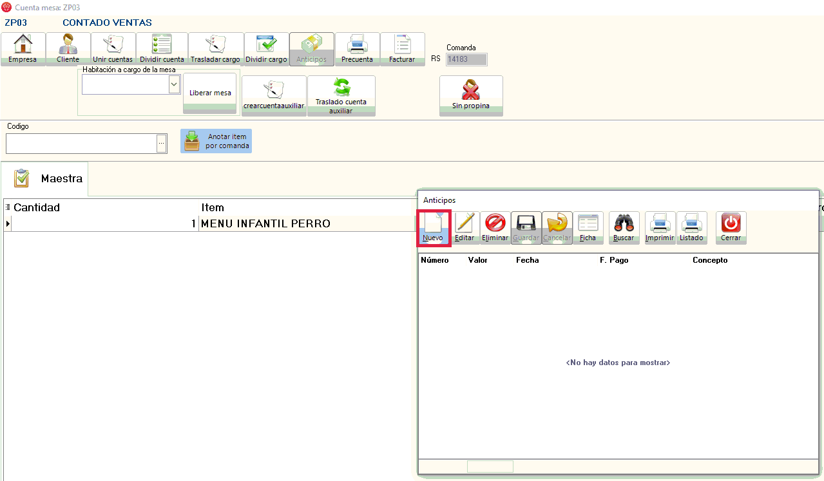This screenshot has width=824, height=481.
Task: Switch to the Maestra tab
Action: [x=48, y=178]
